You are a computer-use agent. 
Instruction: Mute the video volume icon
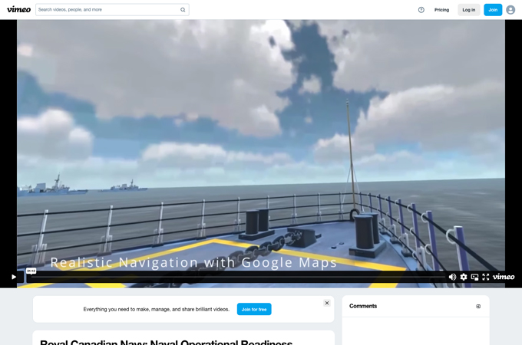tap(452, 277)
